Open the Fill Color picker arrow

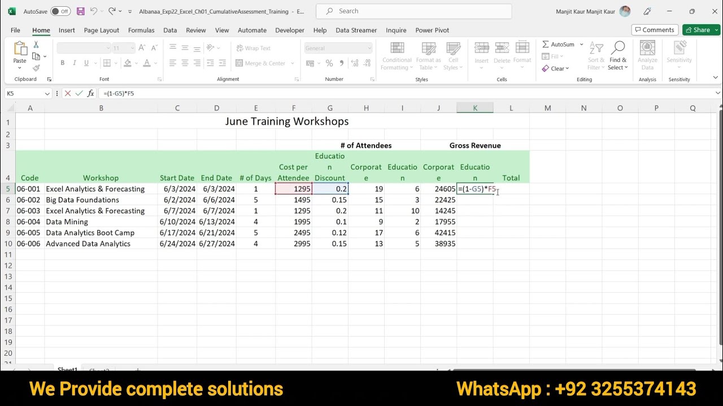coord(137,63)
